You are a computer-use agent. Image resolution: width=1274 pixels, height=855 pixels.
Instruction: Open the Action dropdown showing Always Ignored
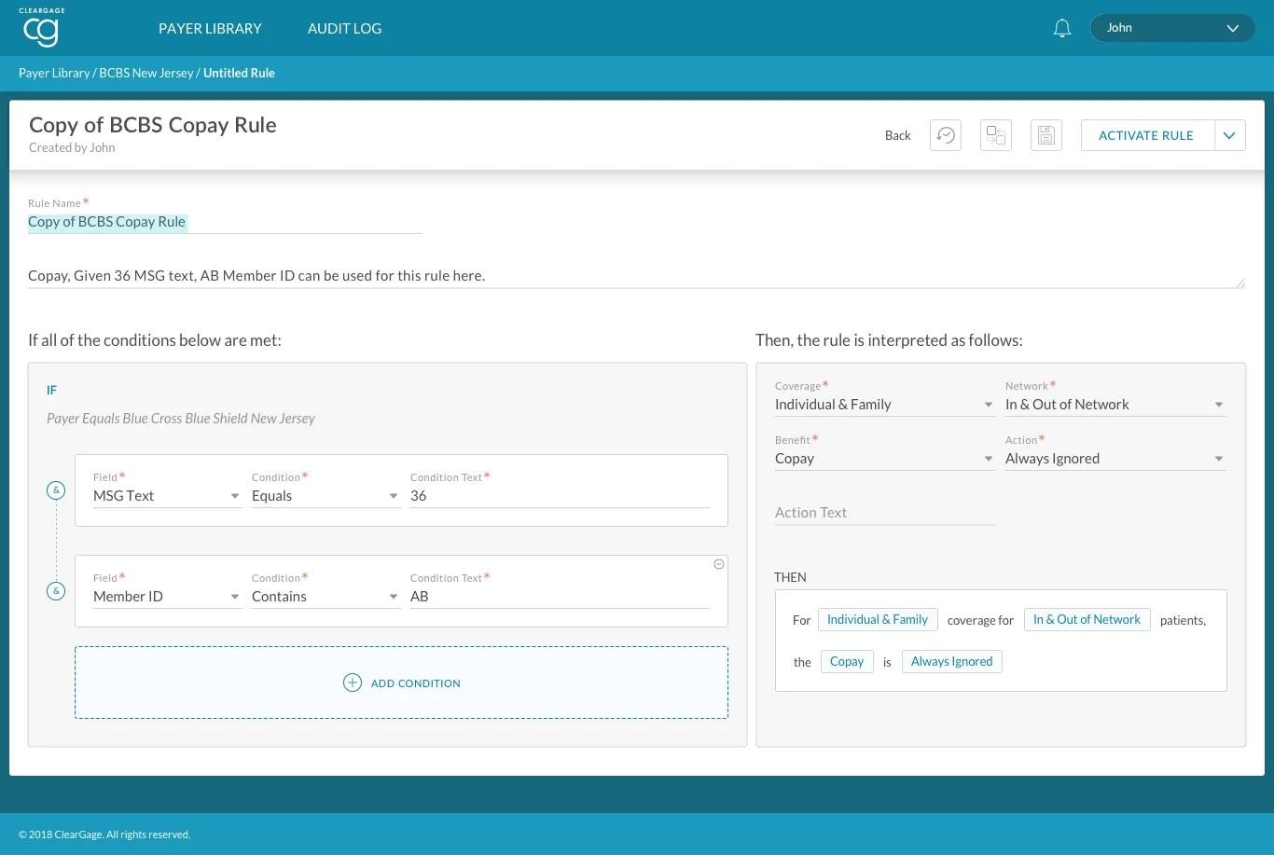(x=1115, y=459)
